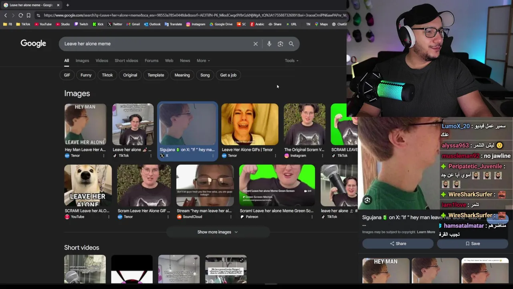
Task: Open the Outlook bookmark
Action: click(152, 24)
